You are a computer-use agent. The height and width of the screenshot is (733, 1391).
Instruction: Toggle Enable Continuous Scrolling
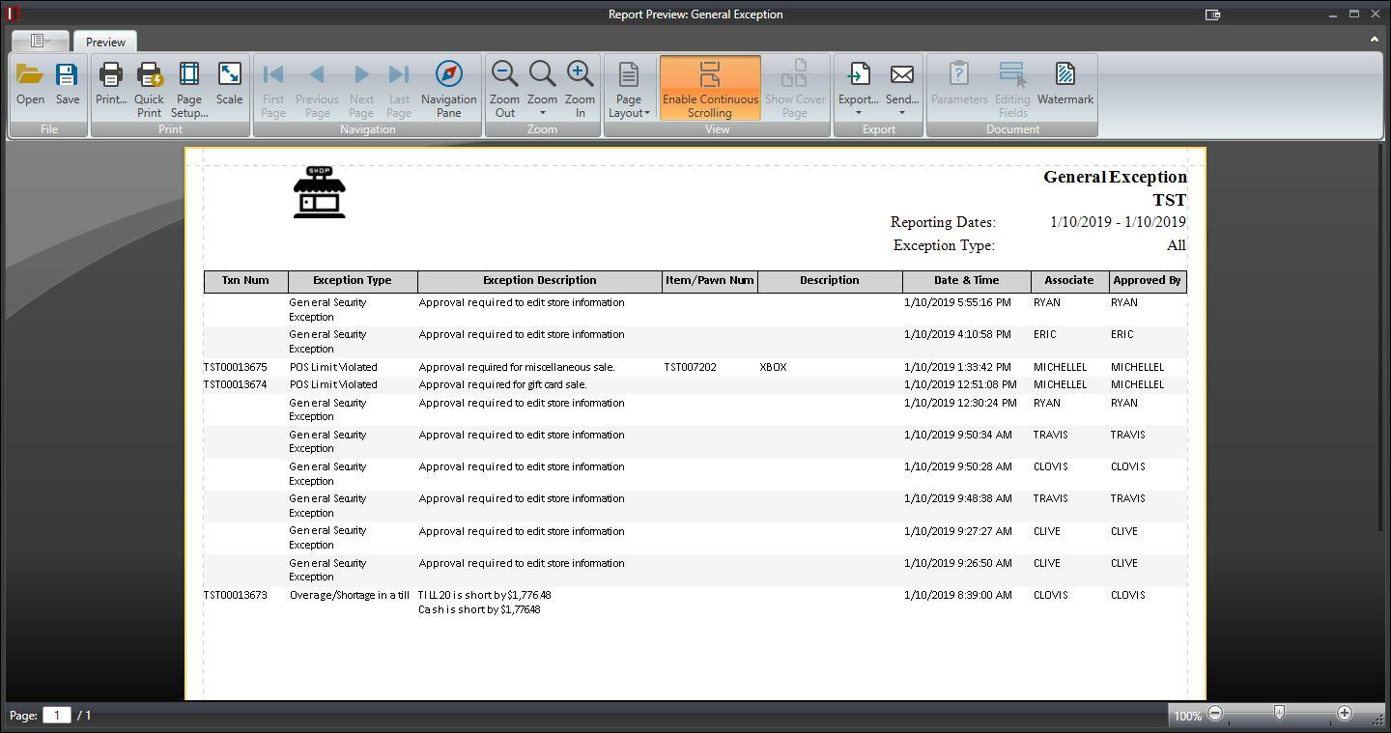coord(710,89)
